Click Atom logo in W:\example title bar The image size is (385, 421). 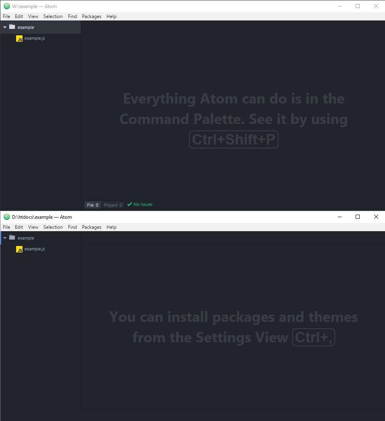7,6
